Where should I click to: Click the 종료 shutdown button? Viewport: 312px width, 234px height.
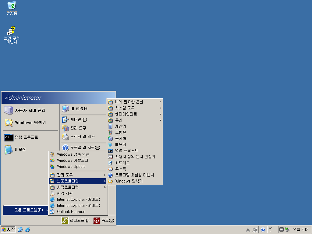pyautogui.click(x=104, y=221)
